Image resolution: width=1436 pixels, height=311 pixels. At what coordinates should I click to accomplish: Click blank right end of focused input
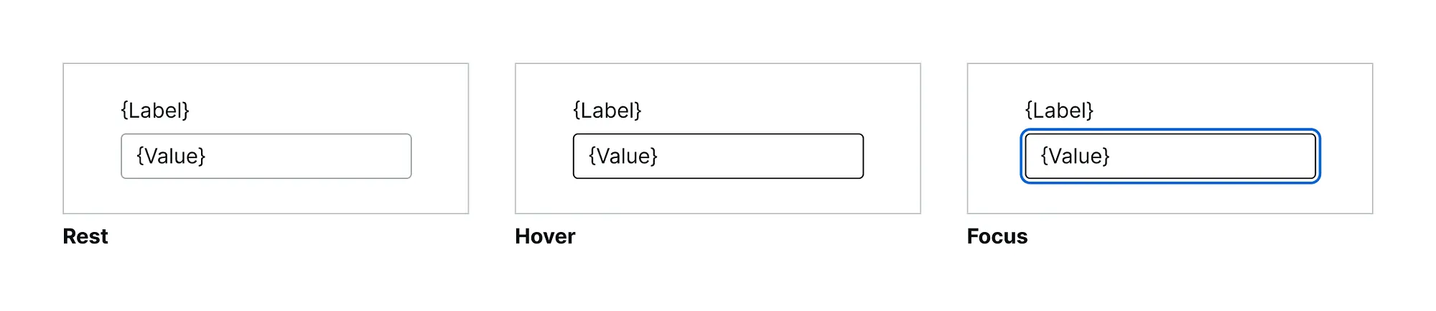click(1264, 156)
